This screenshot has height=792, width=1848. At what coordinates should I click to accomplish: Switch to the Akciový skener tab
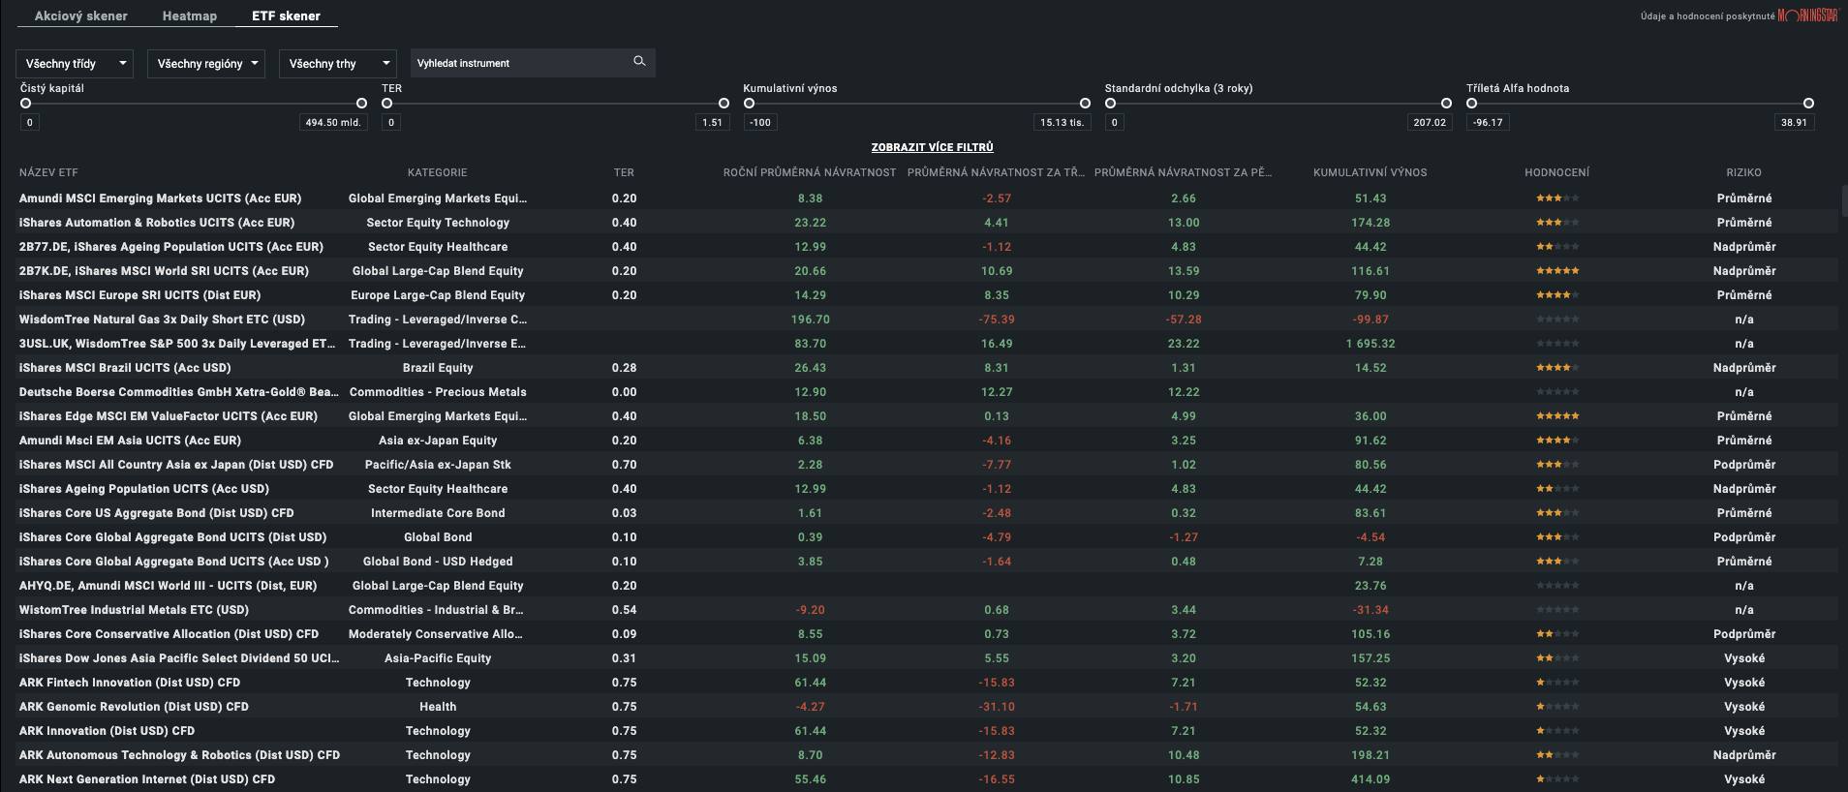pos(80,15)
